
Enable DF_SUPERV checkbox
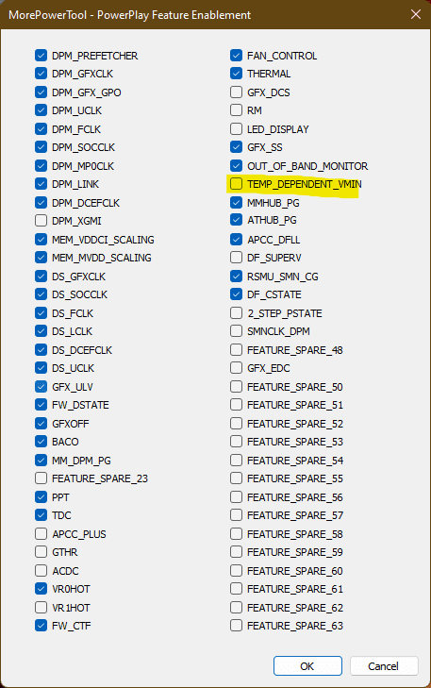[x=236, y=258]
